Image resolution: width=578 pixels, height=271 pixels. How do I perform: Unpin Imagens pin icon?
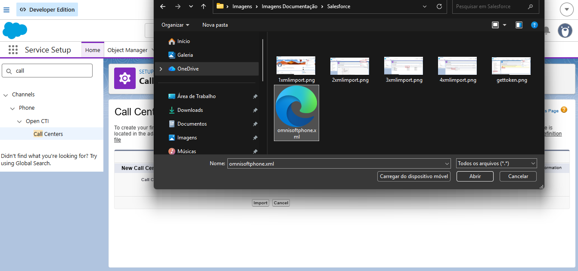click(x=255, y=138)
